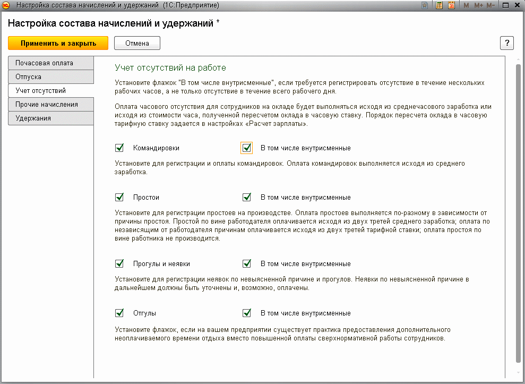Switch to Отпуска tab
The height and width of the screenshot is (384, 525).
pos(51,76)
